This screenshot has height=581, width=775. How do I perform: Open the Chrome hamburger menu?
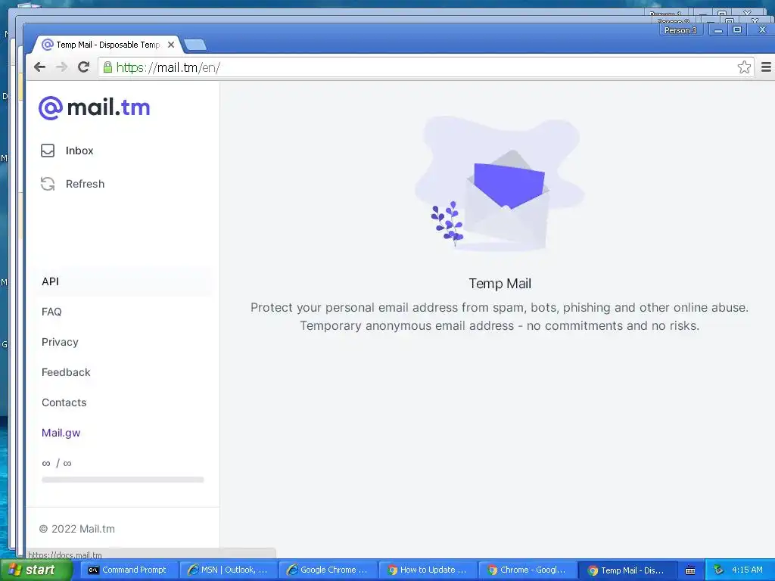[766, 67]
